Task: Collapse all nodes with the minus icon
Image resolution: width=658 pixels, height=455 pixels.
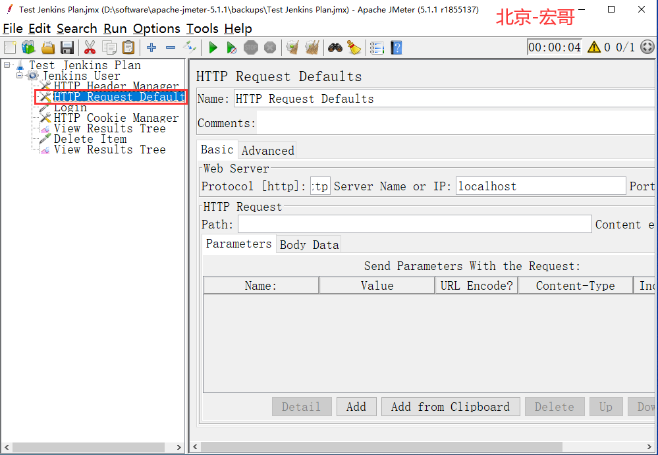Action: (171, 47)
